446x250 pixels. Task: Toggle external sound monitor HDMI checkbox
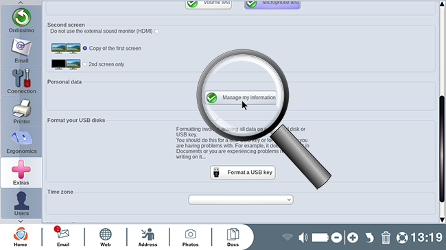click(x=156, y=32)
